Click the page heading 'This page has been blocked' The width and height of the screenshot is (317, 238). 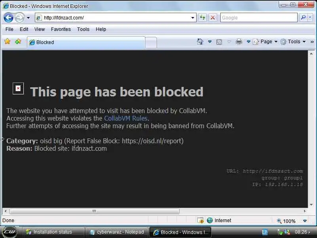pyautogui.click(x=116, y=92)
